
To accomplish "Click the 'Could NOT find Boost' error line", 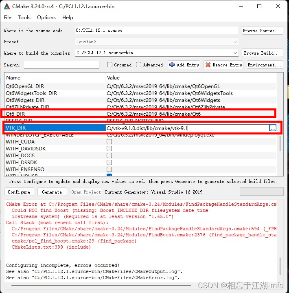I will point(110,210).
